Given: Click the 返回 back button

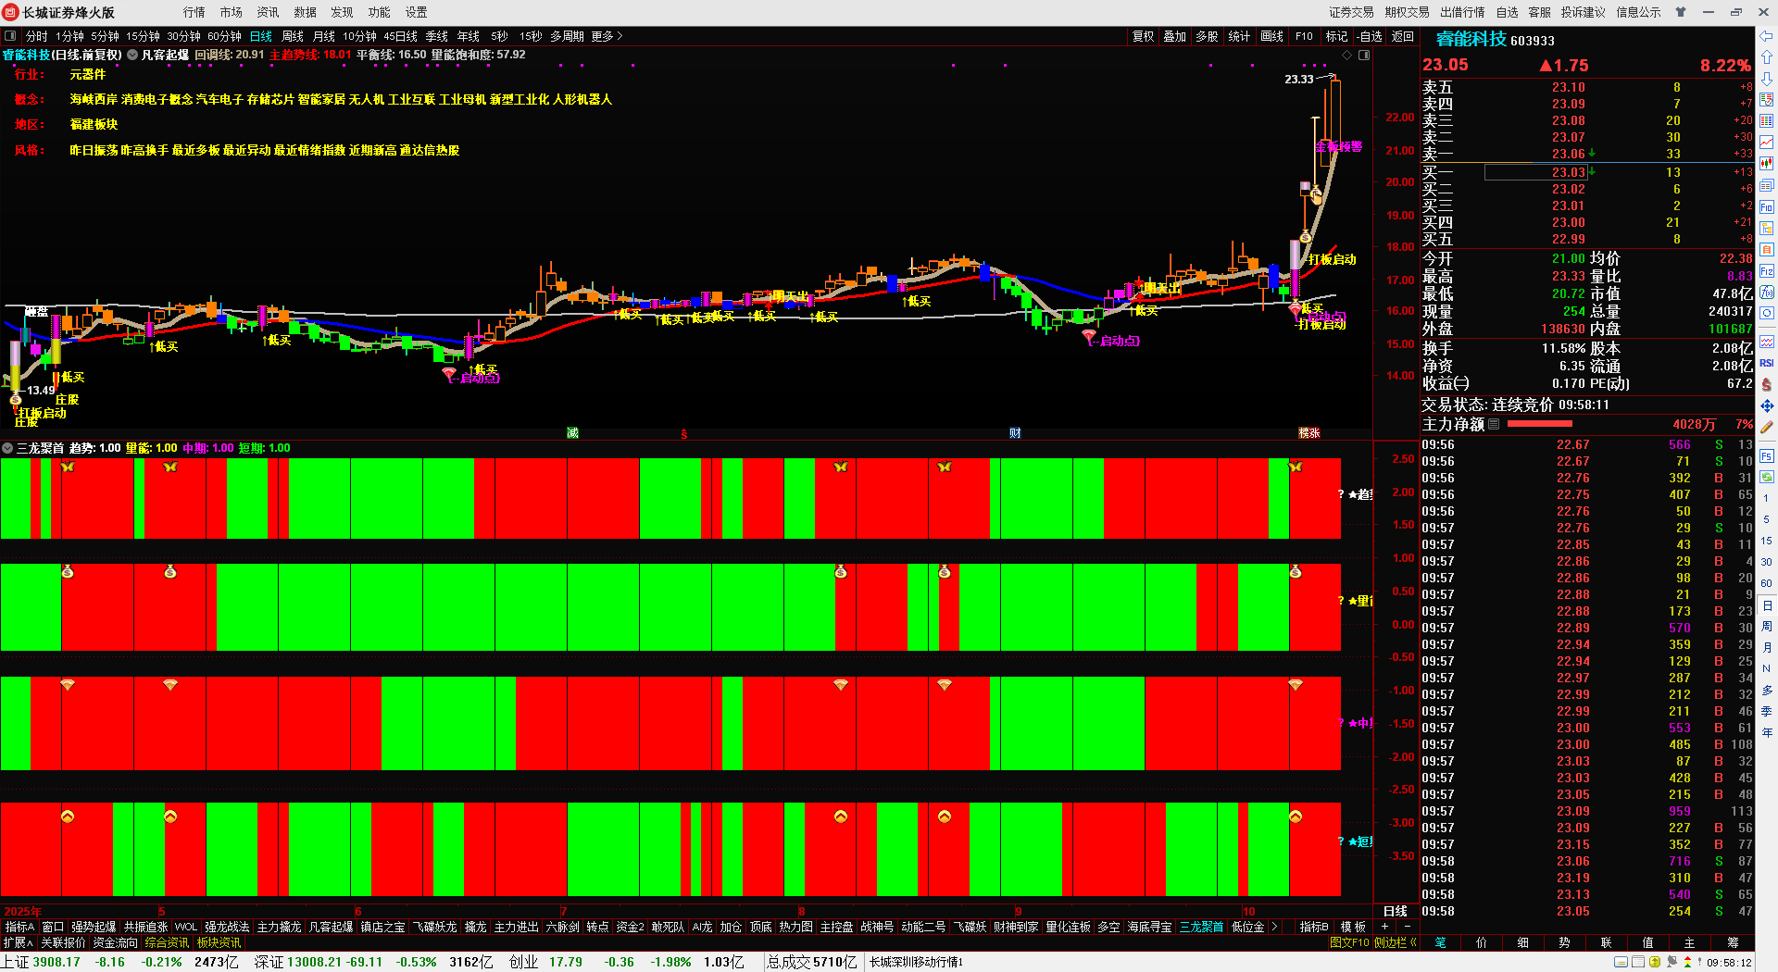Looking at the screenshot, I should (x=1403, y=36).
